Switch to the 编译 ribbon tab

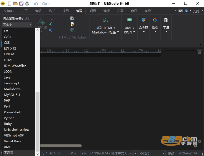(x=107, y=11)
